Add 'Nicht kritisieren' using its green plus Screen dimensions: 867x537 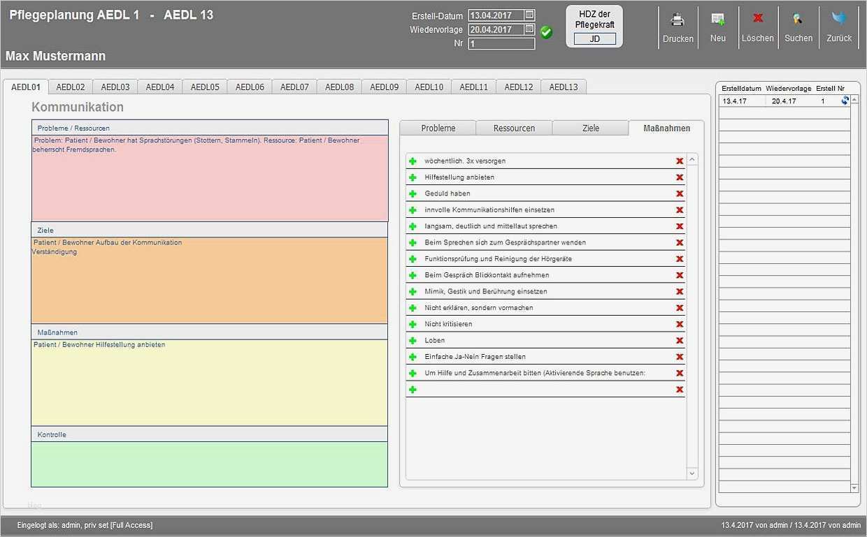(x=413, y=324)
